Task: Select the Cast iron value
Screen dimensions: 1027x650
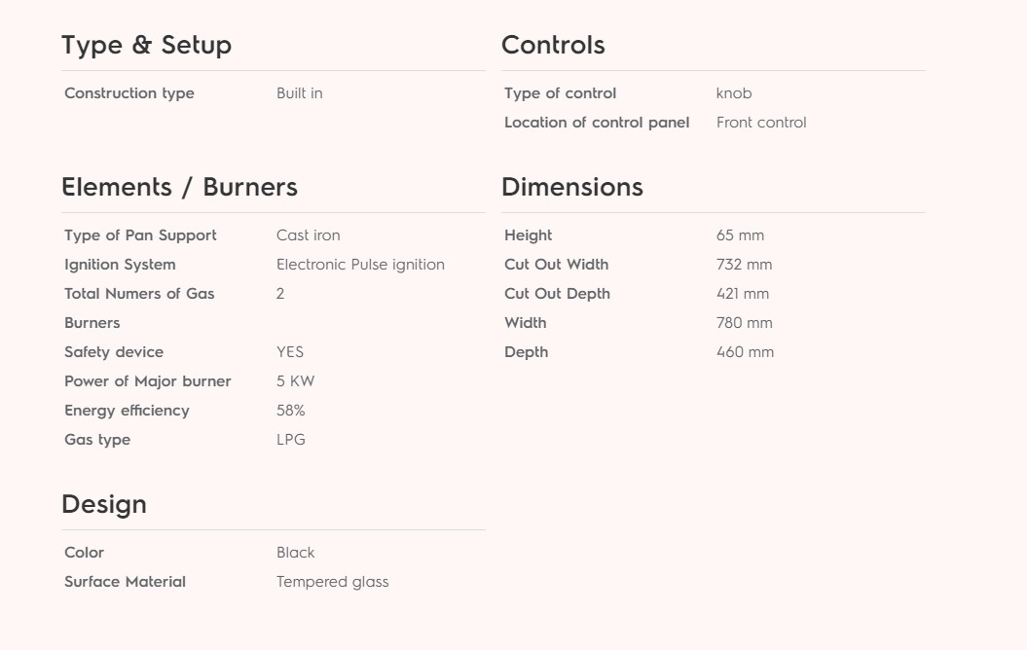Action: pos(308,235)
